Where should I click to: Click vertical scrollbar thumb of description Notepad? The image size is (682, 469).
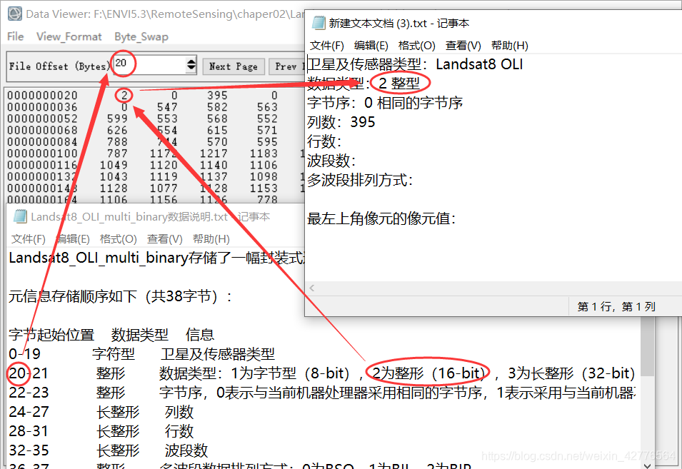click(x=648, y=346)
